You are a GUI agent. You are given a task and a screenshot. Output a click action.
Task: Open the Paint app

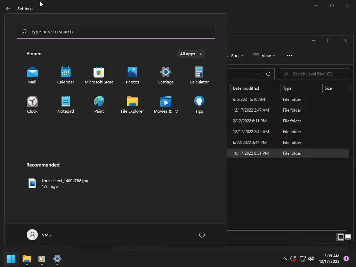tap(99, 104)
